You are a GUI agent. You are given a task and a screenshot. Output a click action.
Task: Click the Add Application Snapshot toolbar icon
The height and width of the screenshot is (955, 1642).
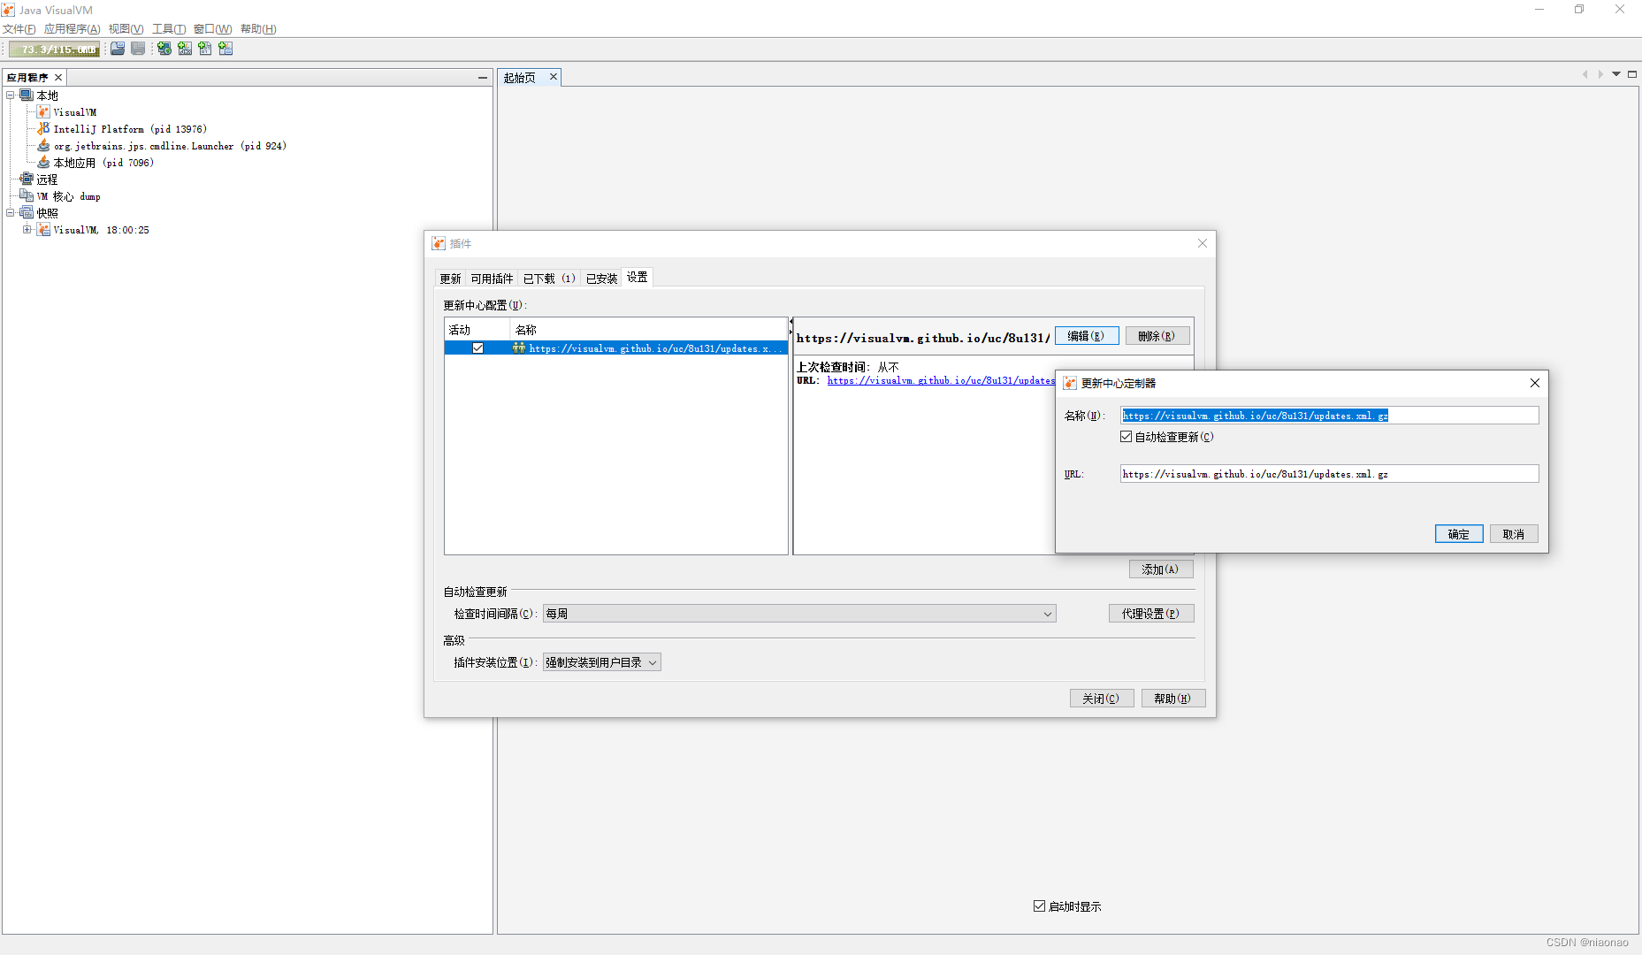(x=225, y=49)
